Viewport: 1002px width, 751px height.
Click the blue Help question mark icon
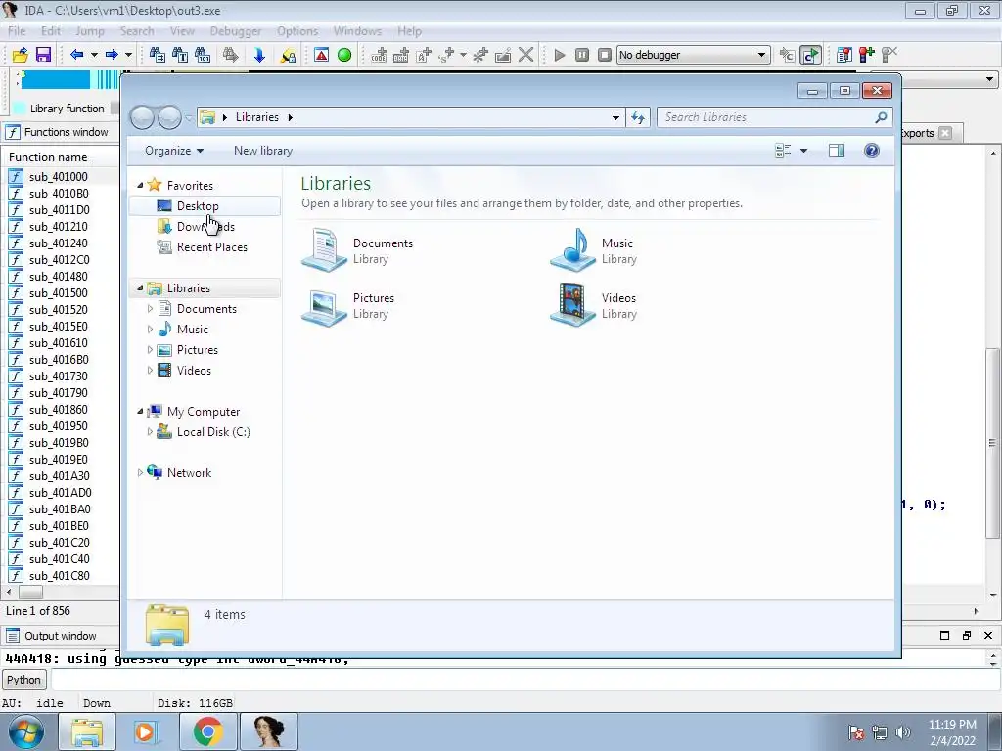(871, 151)
